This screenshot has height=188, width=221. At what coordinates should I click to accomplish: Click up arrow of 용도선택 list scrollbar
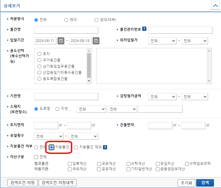[89, 51]
